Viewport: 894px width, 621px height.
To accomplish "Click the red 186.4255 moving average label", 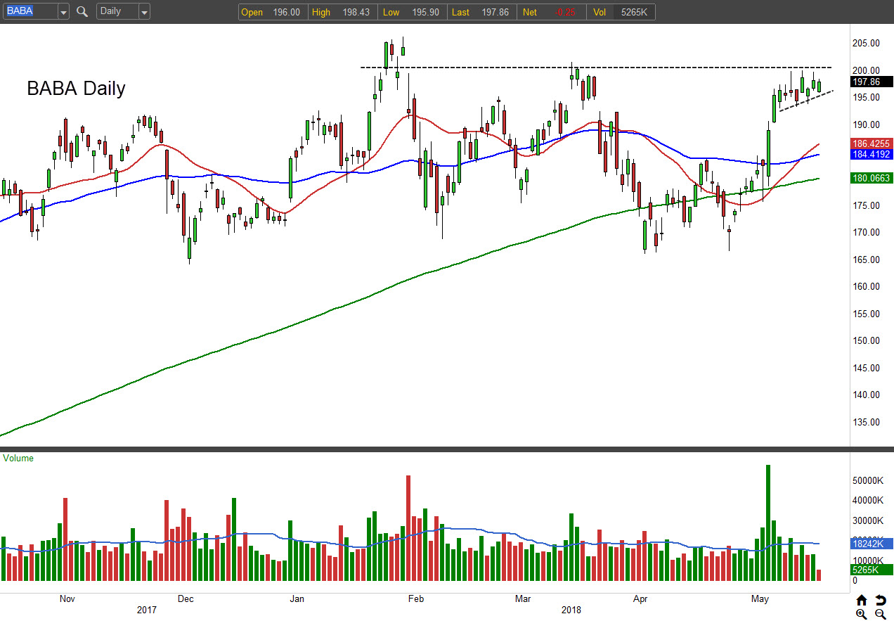I will (871, 143).
